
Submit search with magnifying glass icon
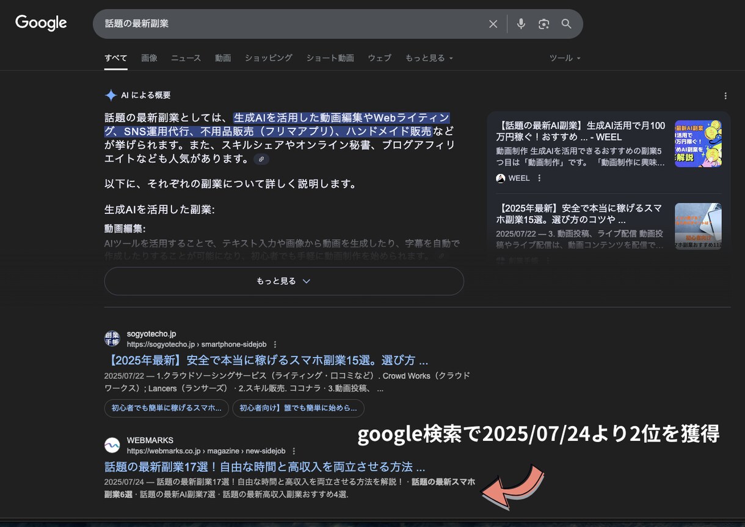[x=566, y=24]
